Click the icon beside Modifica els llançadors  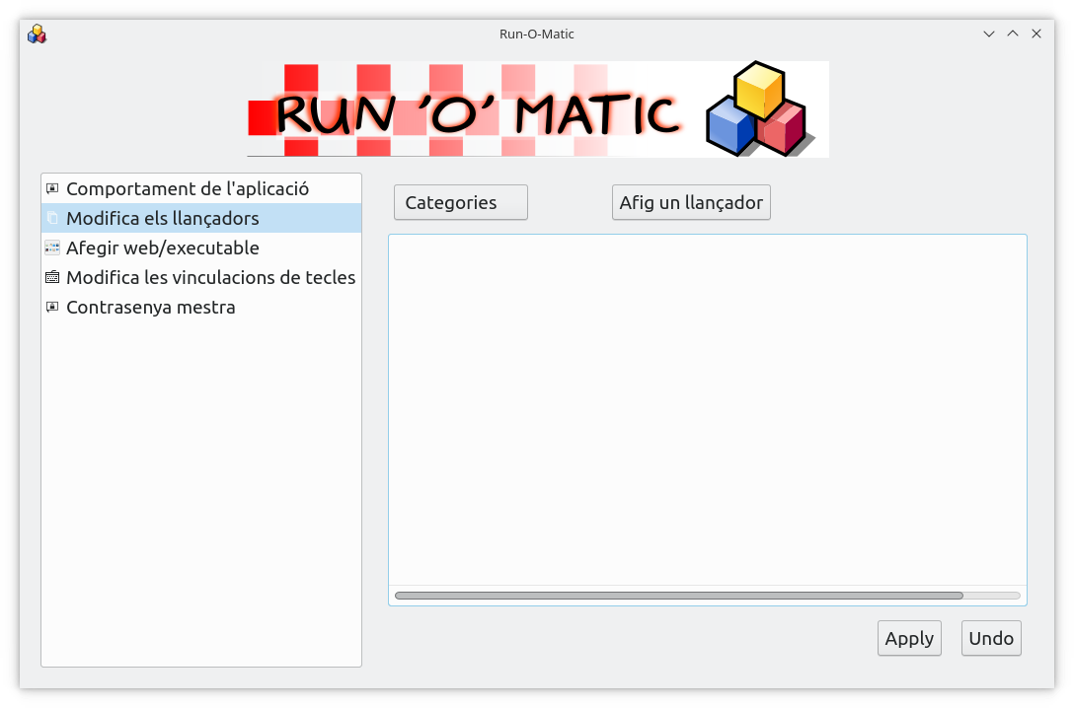click(x=52, y=218)
